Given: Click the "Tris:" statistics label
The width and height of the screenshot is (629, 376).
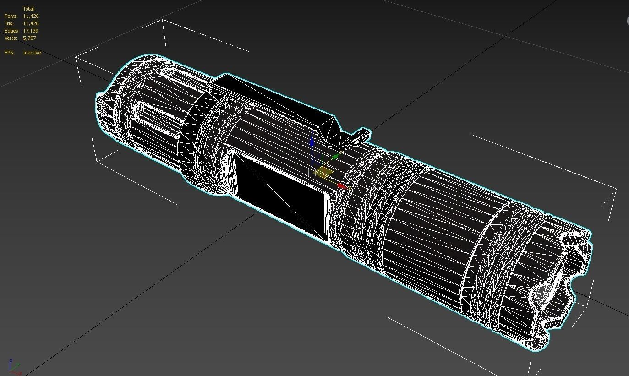Looking at the screenshot, I should tap(9, 23).
